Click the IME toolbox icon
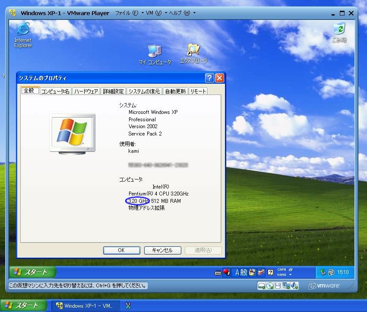The height and width of the screenshot is (312, 367). point(261,272)
